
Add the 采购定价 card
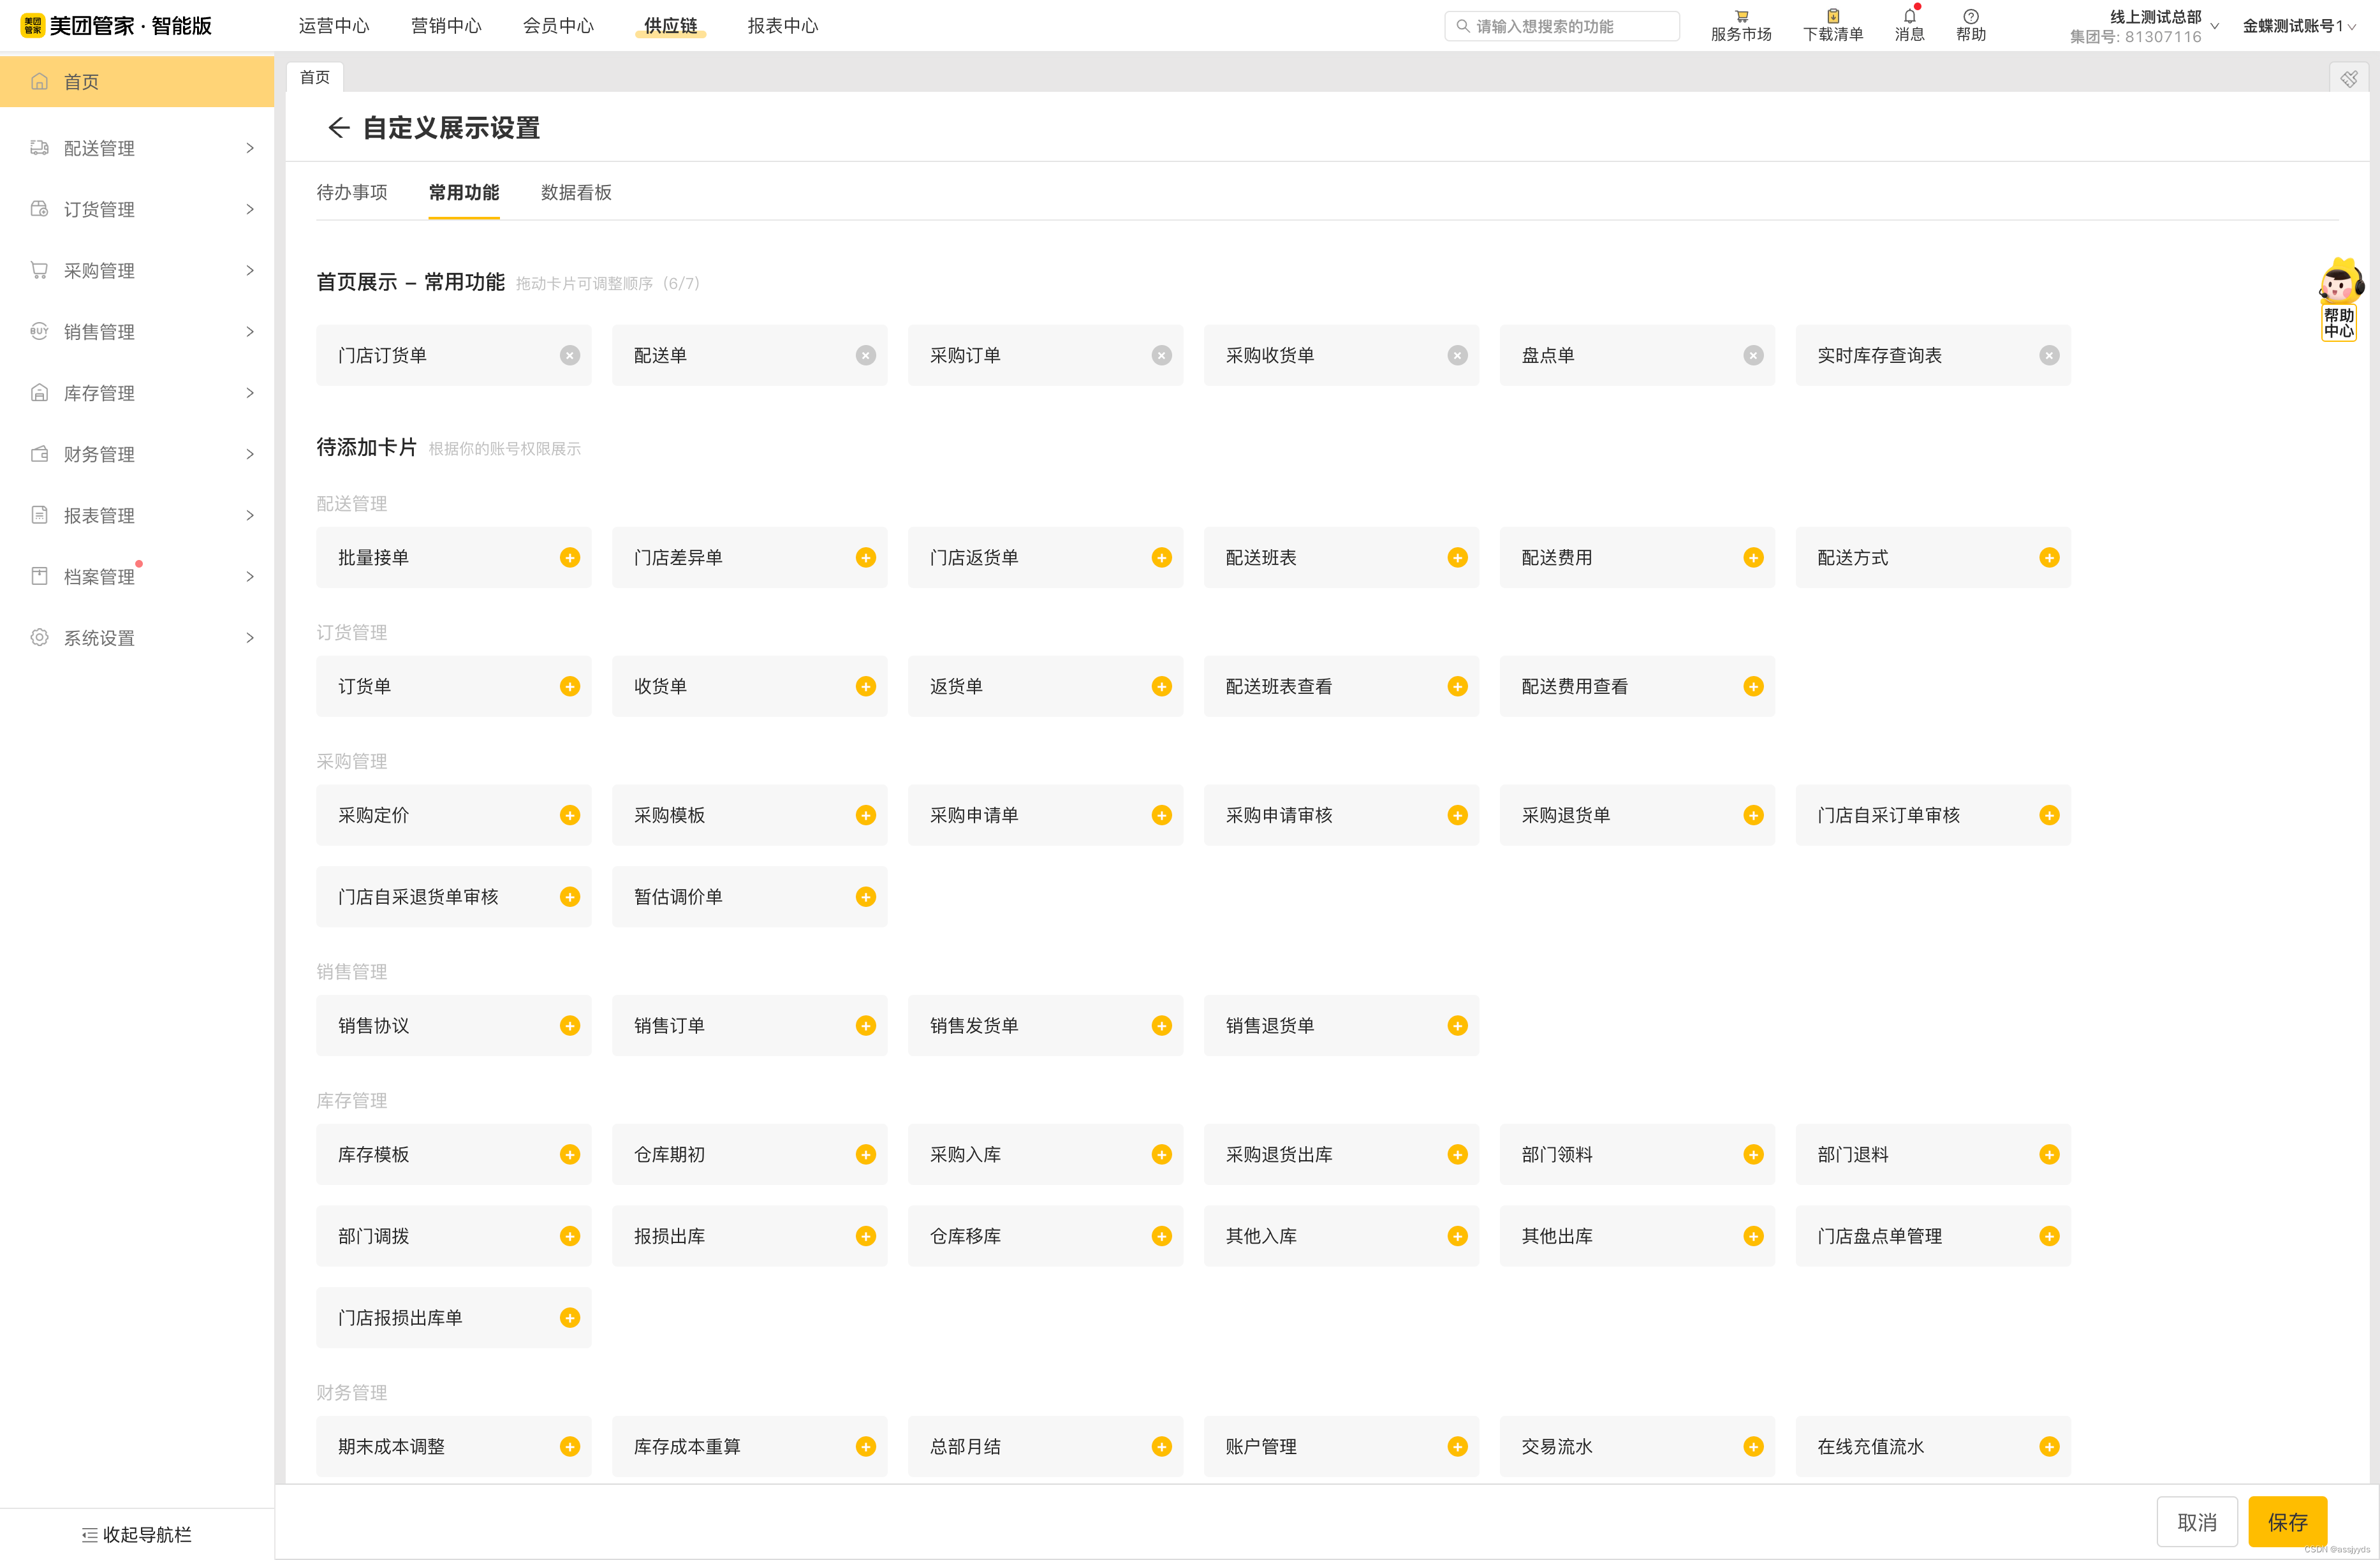click(x=570, y=815)
